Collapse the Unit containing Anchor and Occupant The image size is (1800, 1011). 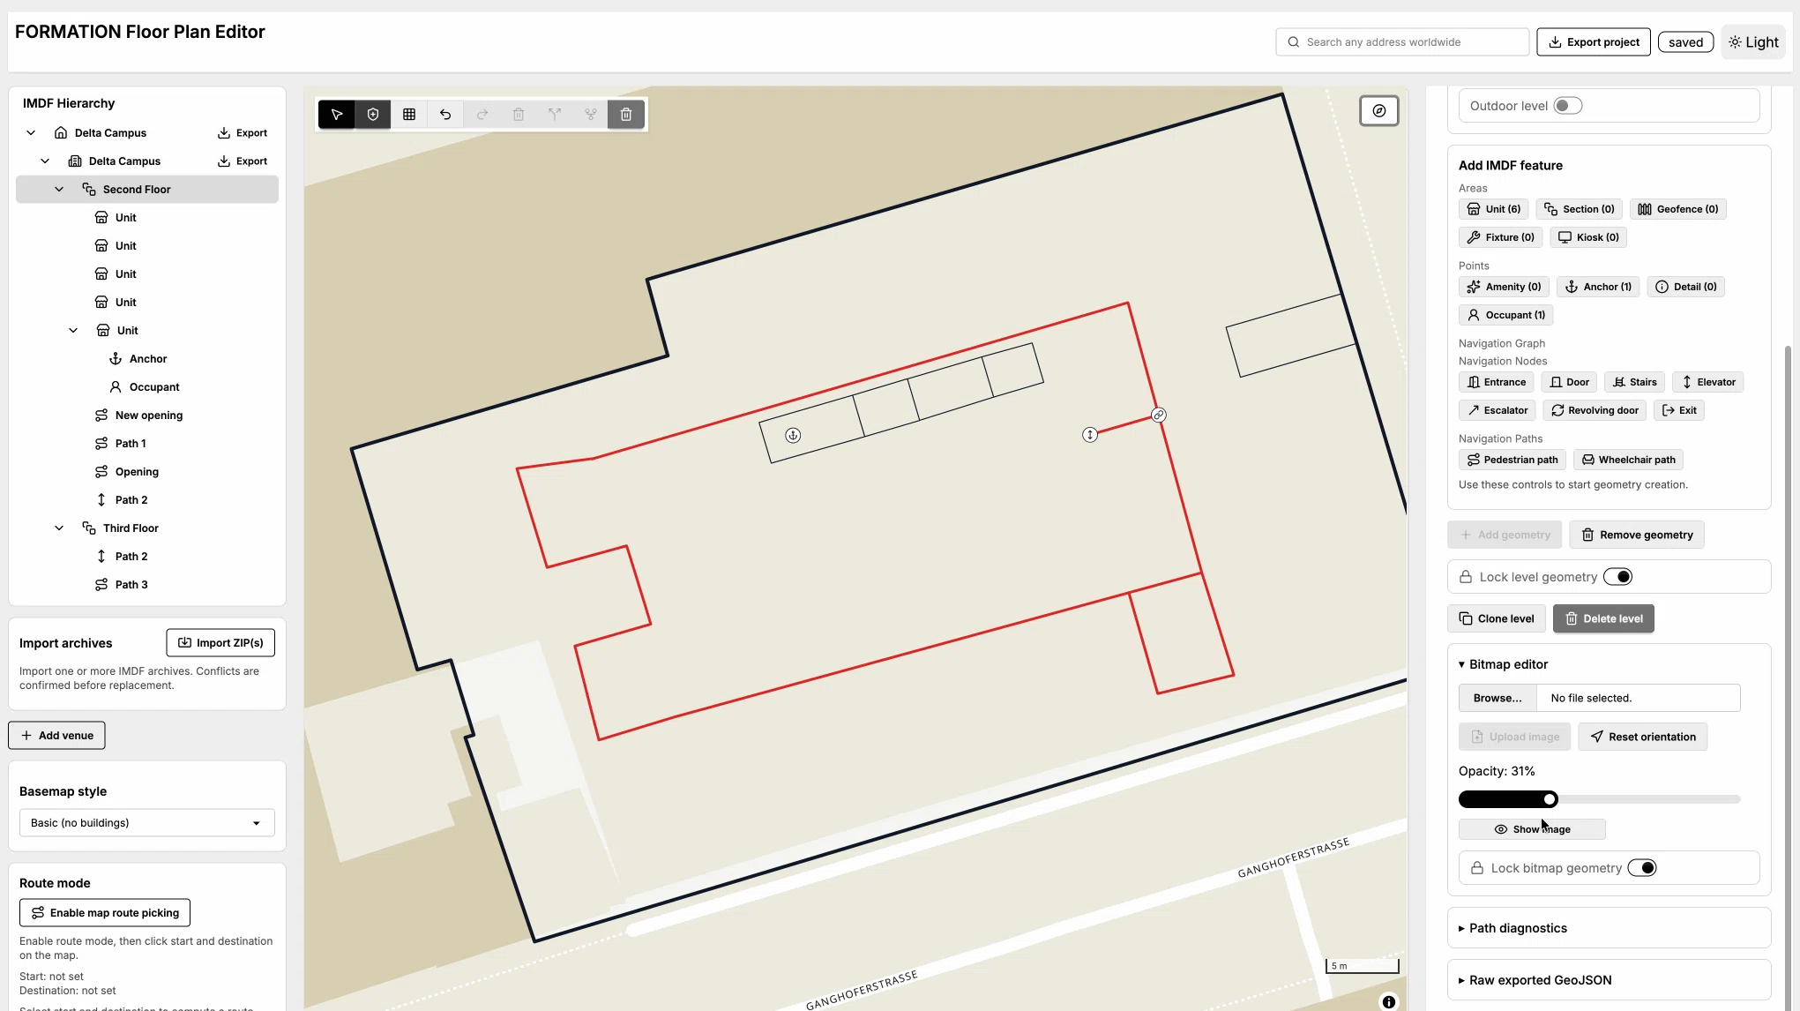pos(73,331)
